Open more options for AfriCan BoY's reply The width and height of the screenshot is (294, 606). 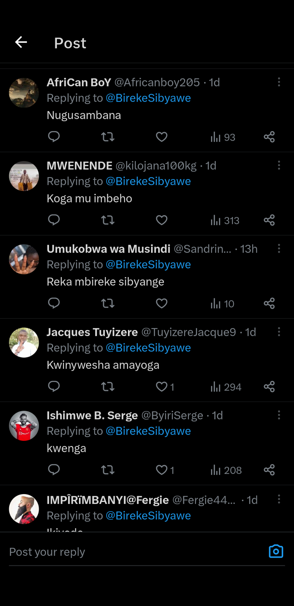[x=279, y=82]
